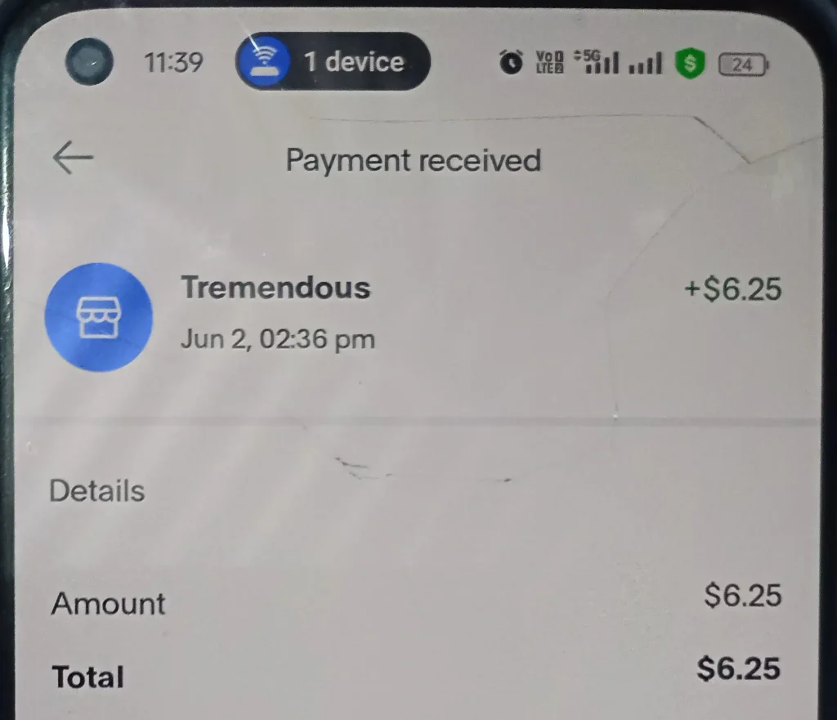Tap the Tremendous merchant name

[275, 288]
